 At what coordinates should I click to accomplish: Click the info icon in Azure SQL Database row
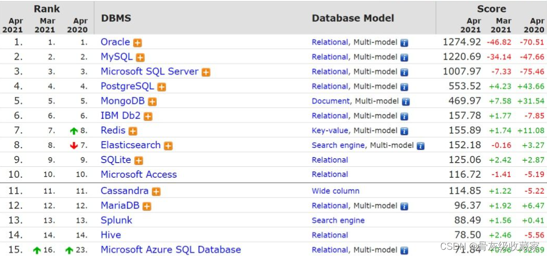pos(404,250)
